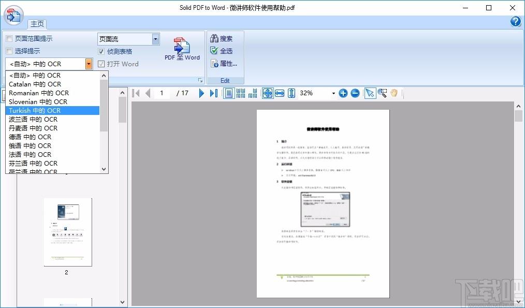Select the marquee zoom magnifier tool

pos(382,93)
